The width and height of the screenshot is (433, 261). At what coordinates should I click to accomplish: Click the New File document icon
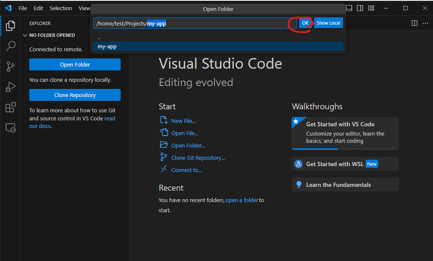point(164,120)
